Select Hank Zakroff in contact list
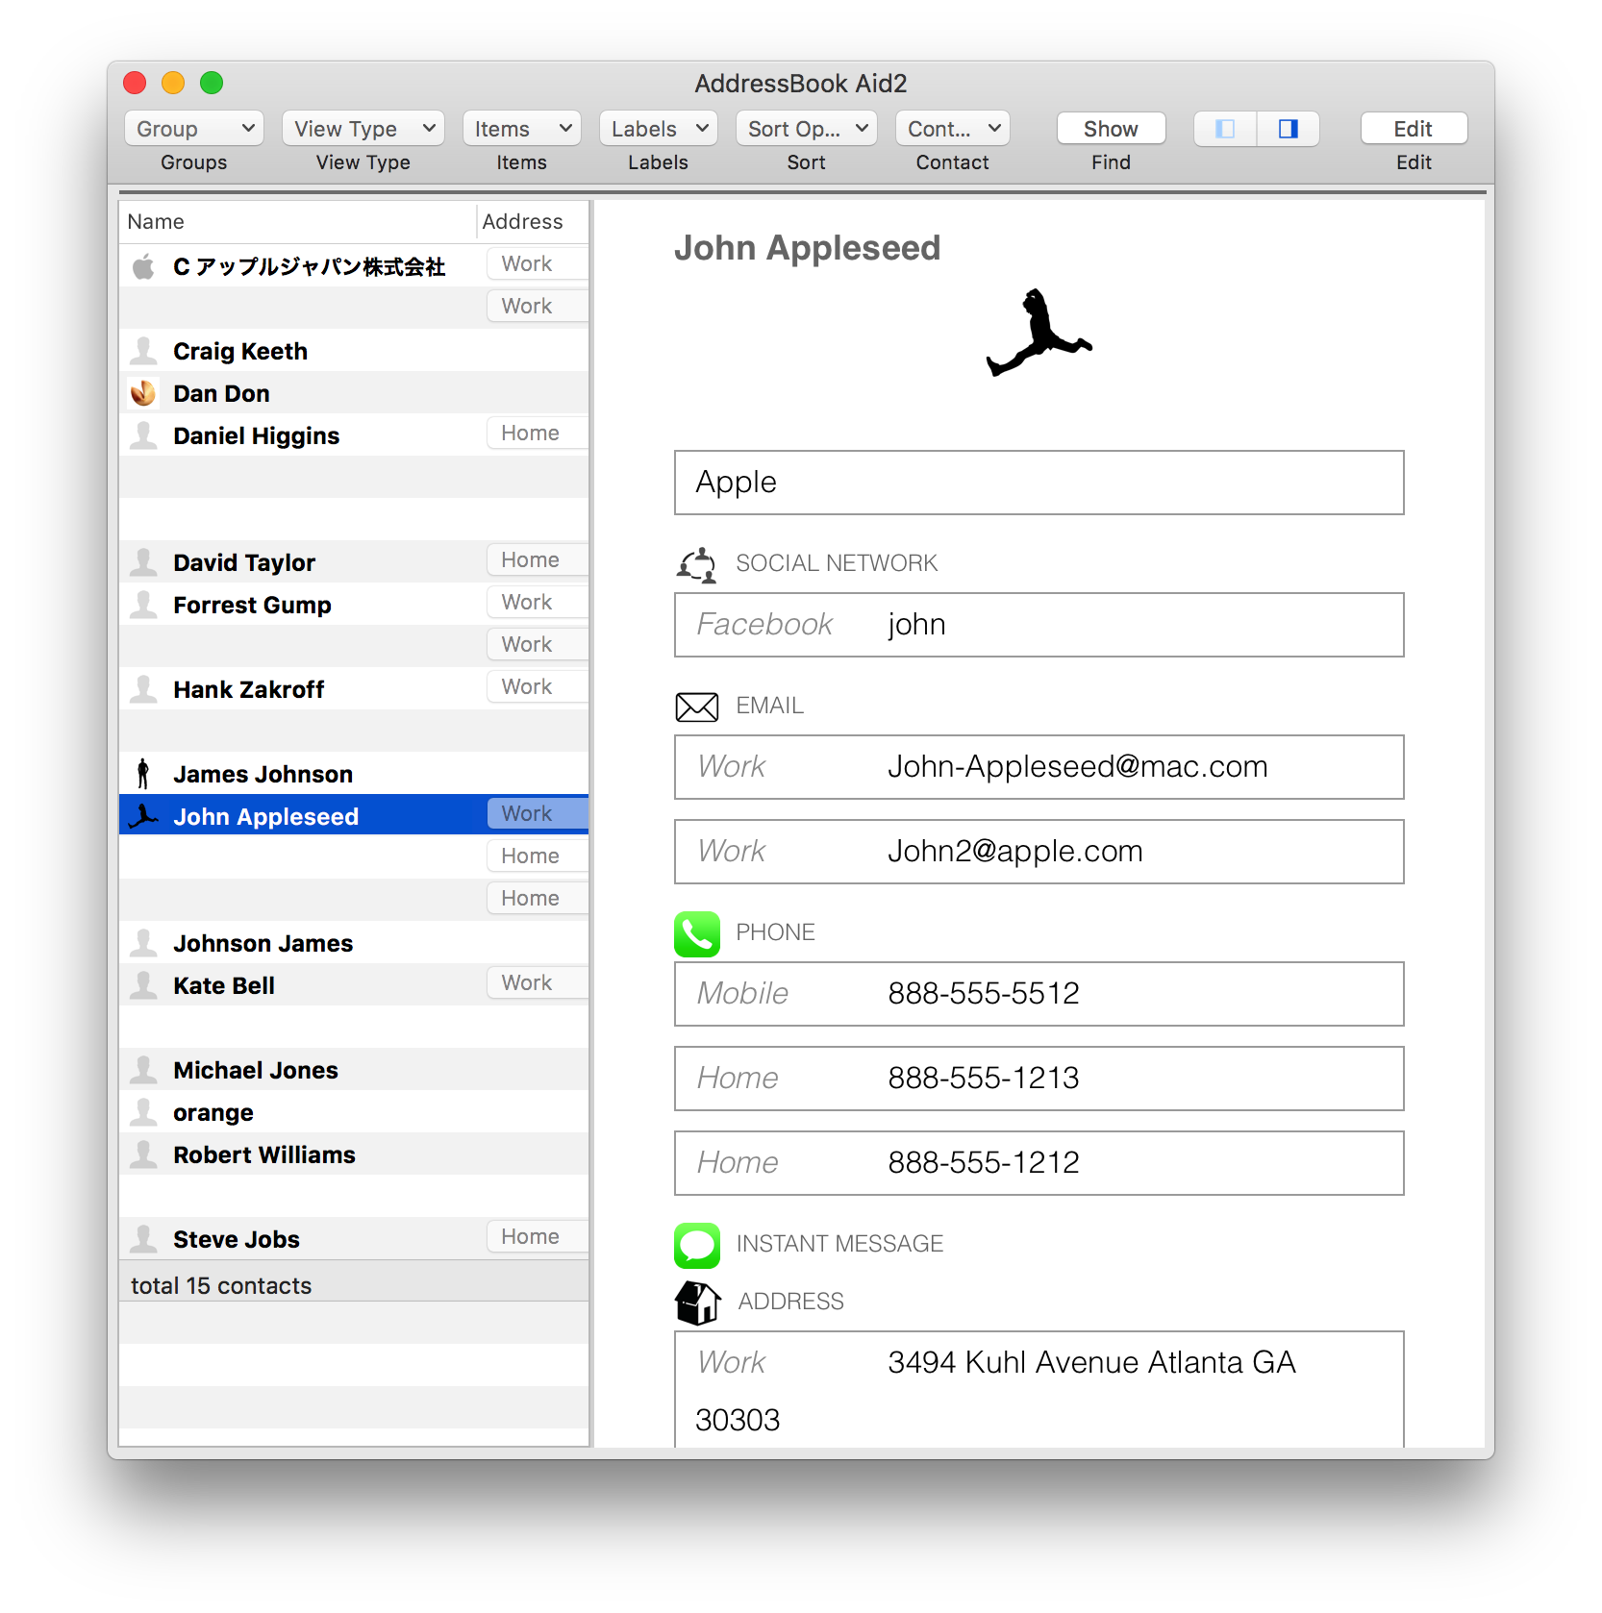The image size is (1602, 1613). point(354,689)
